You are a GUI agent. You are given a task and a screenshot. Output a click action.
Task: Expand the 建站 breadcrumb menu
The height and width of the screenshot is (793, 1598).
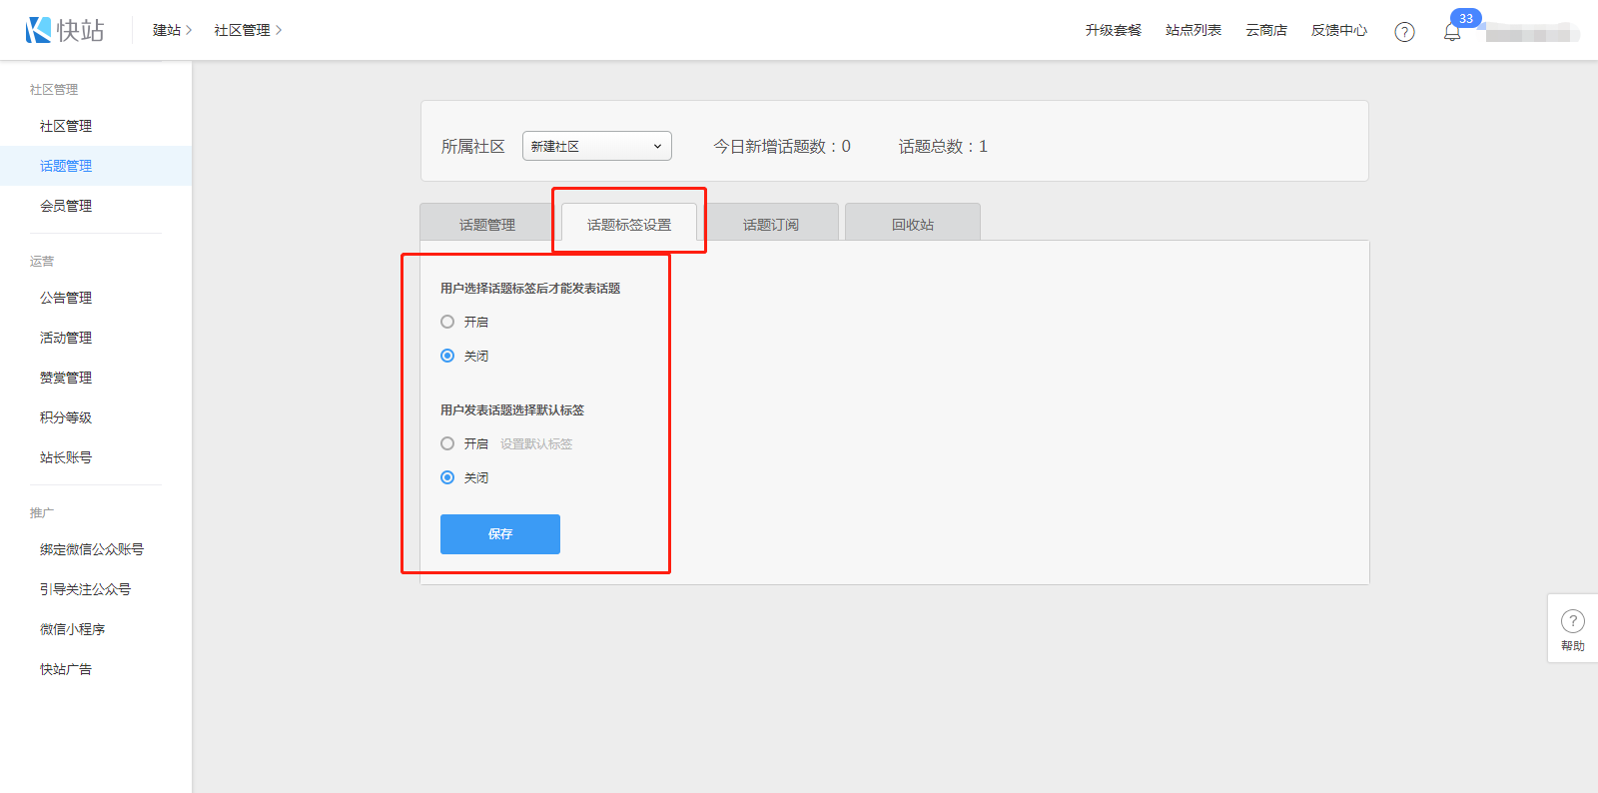(x=172, y=30)
